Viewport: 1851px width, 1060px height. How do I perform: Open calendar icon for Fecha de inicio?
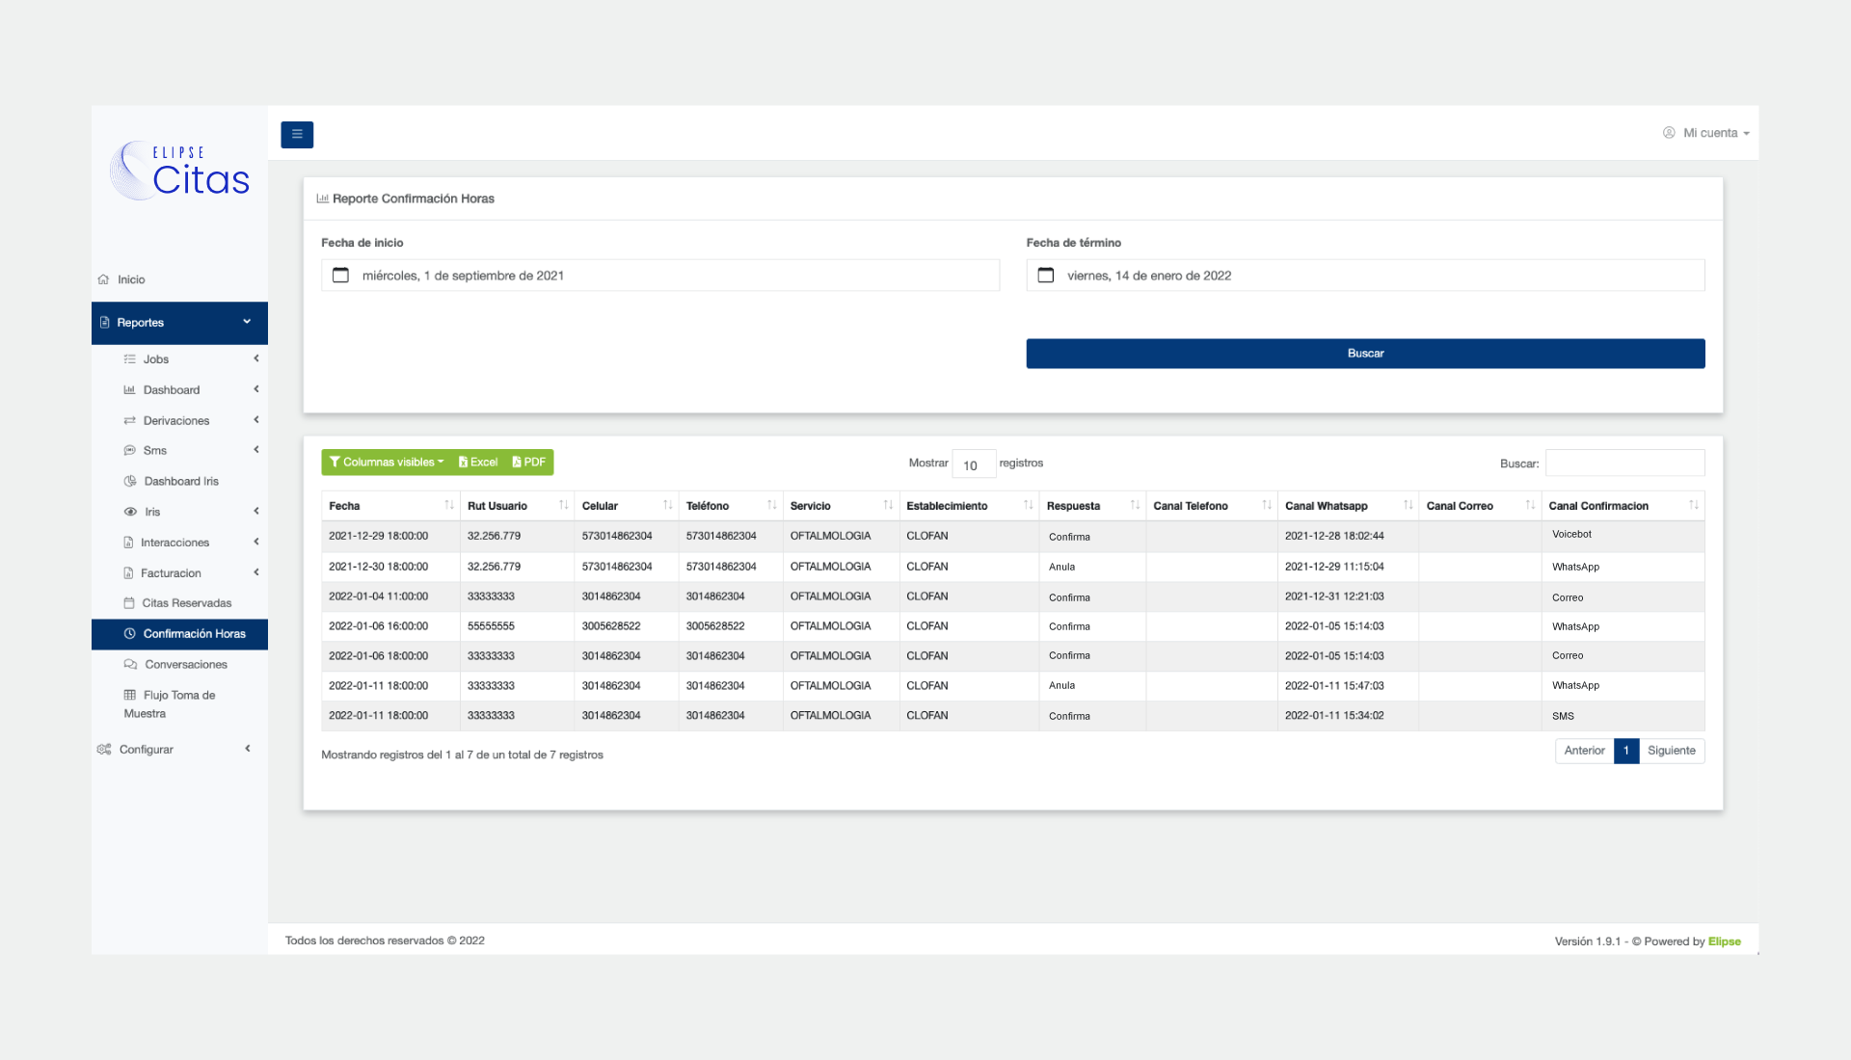click(x=340, y=276)
